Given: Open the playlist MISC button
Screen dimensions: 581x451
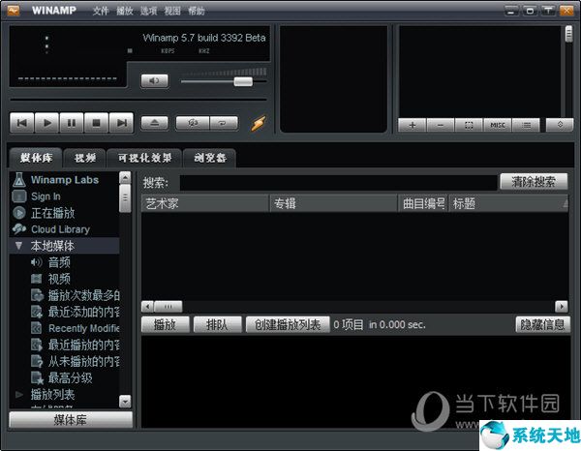Looking at the screenshot, I should 498,125.
